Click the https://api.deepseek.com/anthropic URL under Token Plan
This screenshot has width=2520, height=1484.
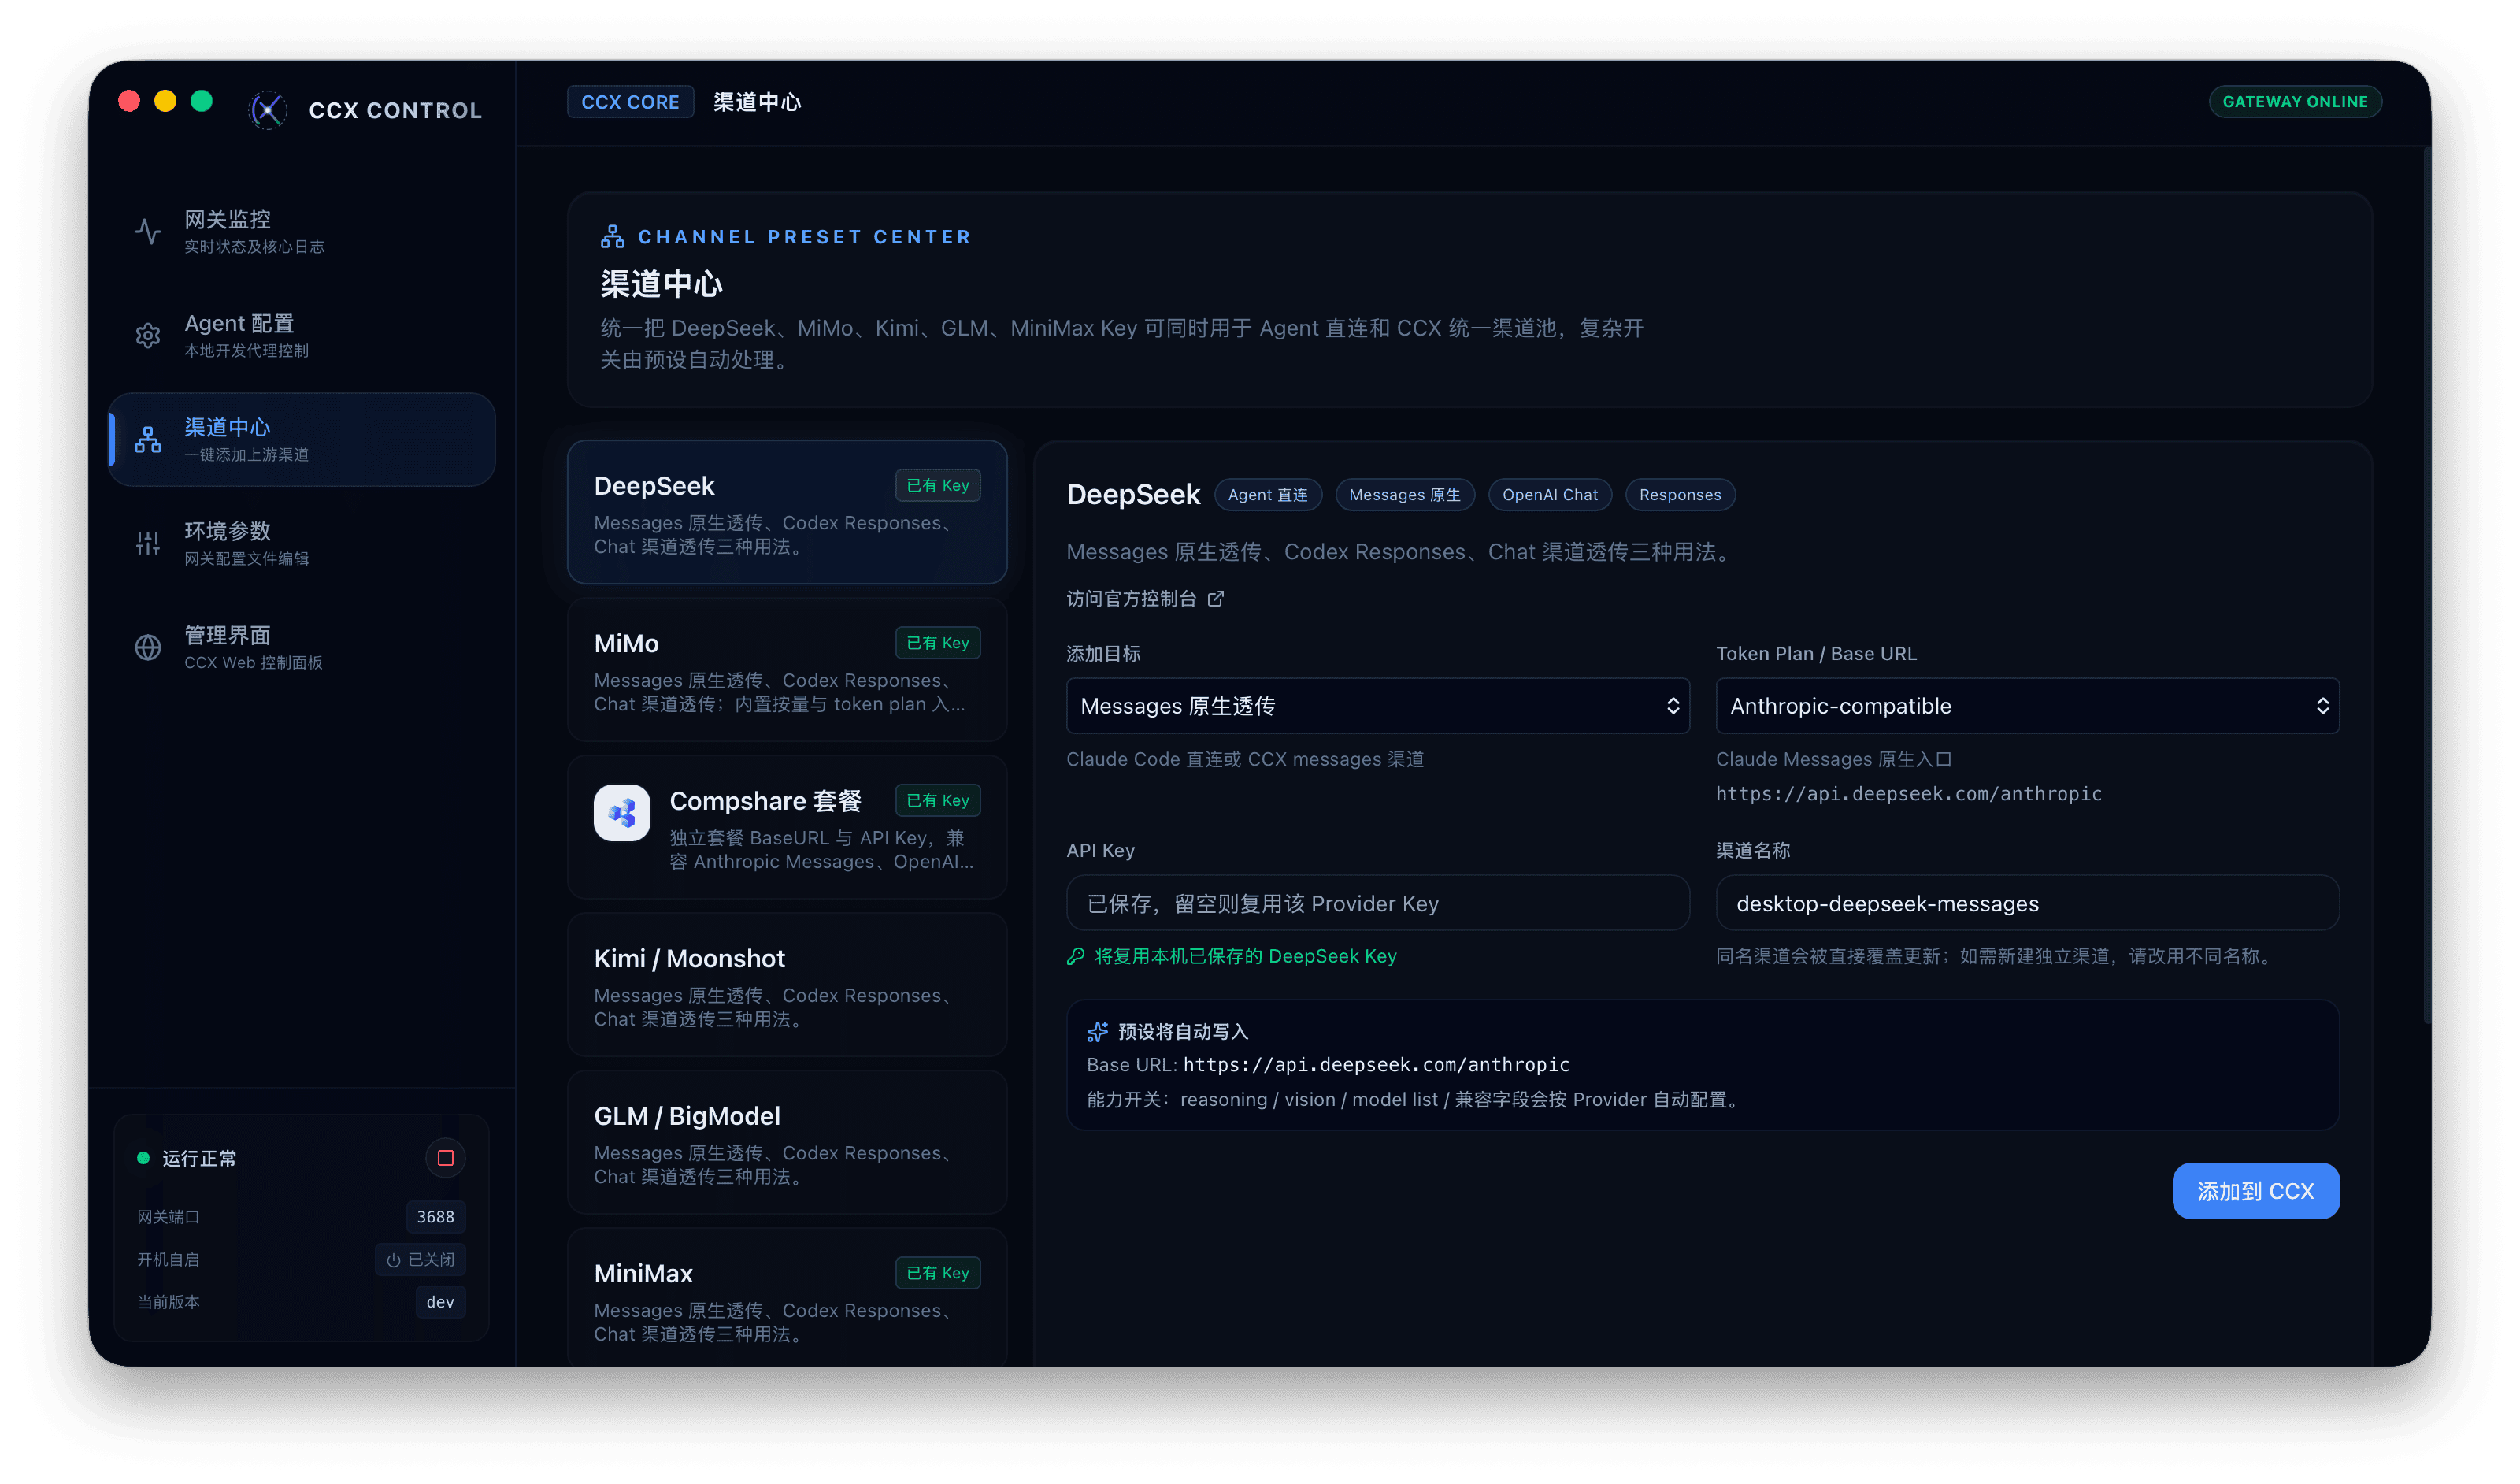point(1909,794)
